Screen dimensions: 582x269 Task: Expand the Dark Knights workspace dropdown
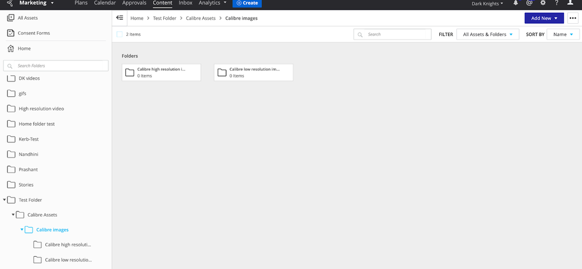click(x=488, y=3)
